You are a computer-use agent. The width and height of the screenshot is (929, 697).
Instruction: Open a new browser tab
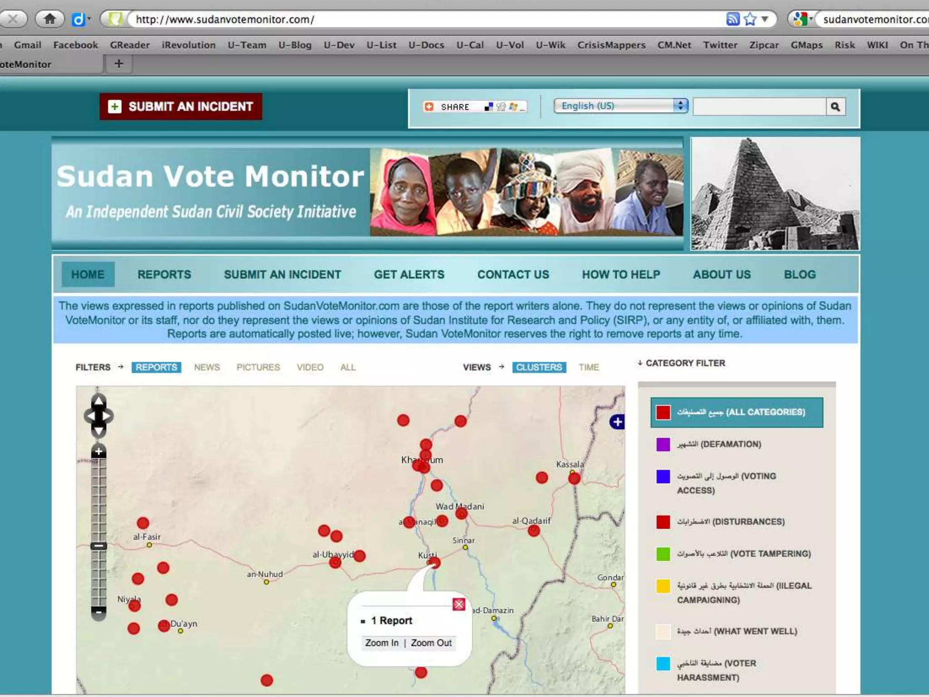[119, 64]
